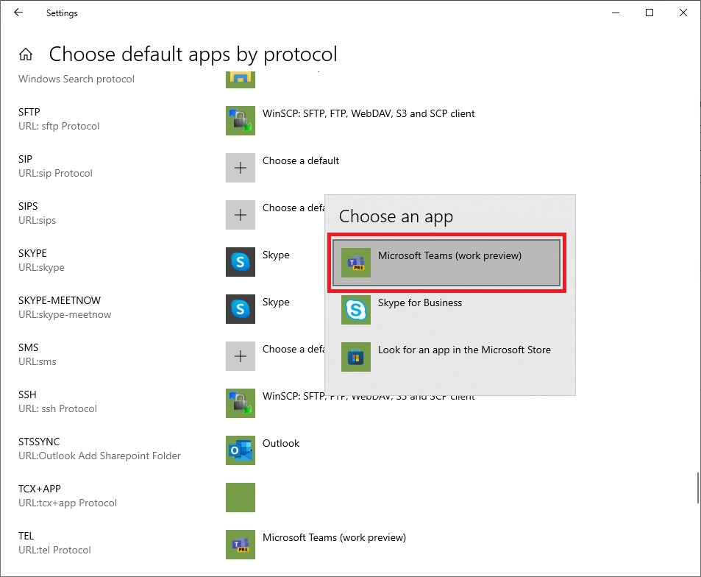Screen dimensions: 701x577
Task: Click the SFTP protocol name
Action: tap(29, 112)
